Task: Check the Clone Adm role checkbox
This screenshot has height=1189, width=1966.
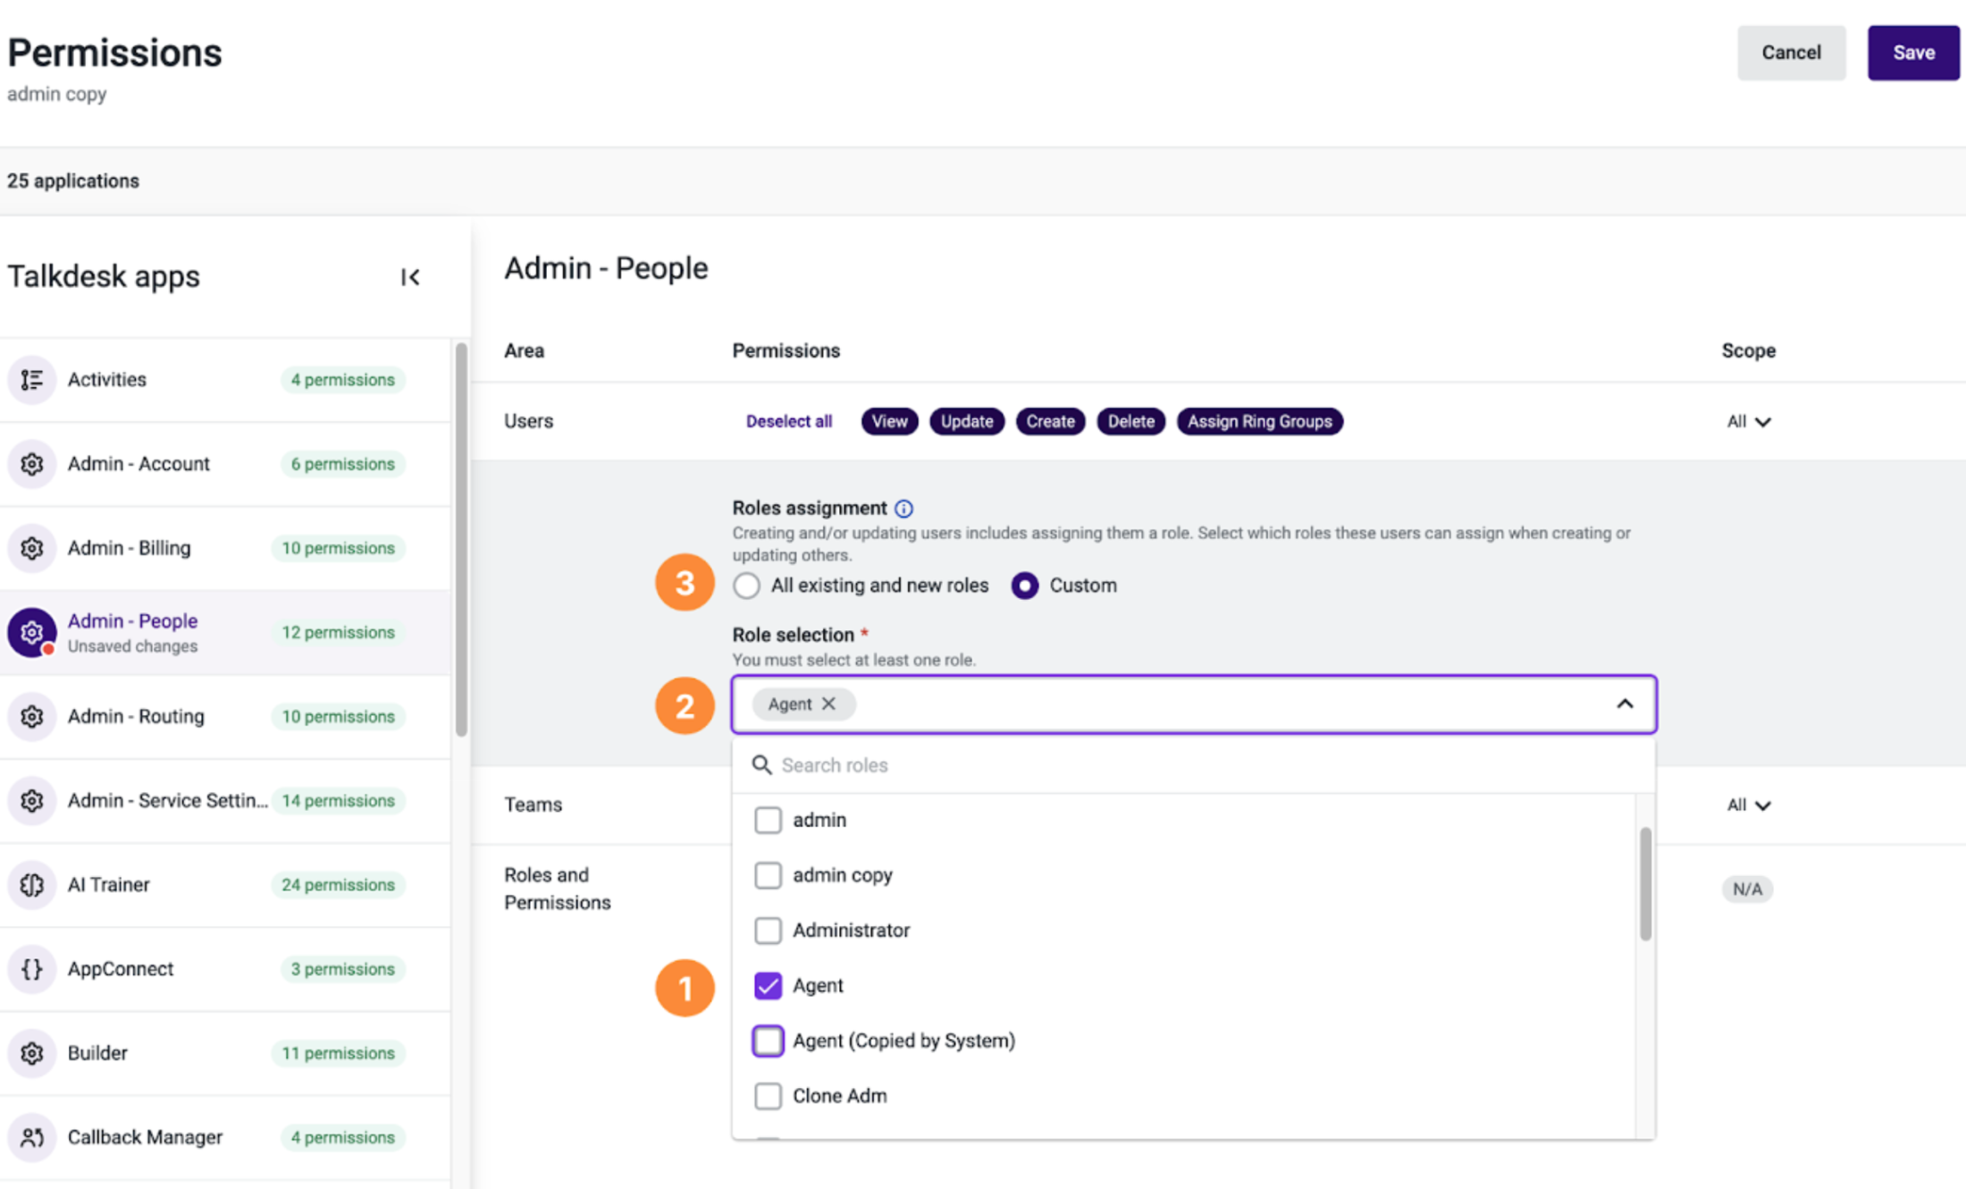Action: pyautogui.click(x=768, y=1096)
